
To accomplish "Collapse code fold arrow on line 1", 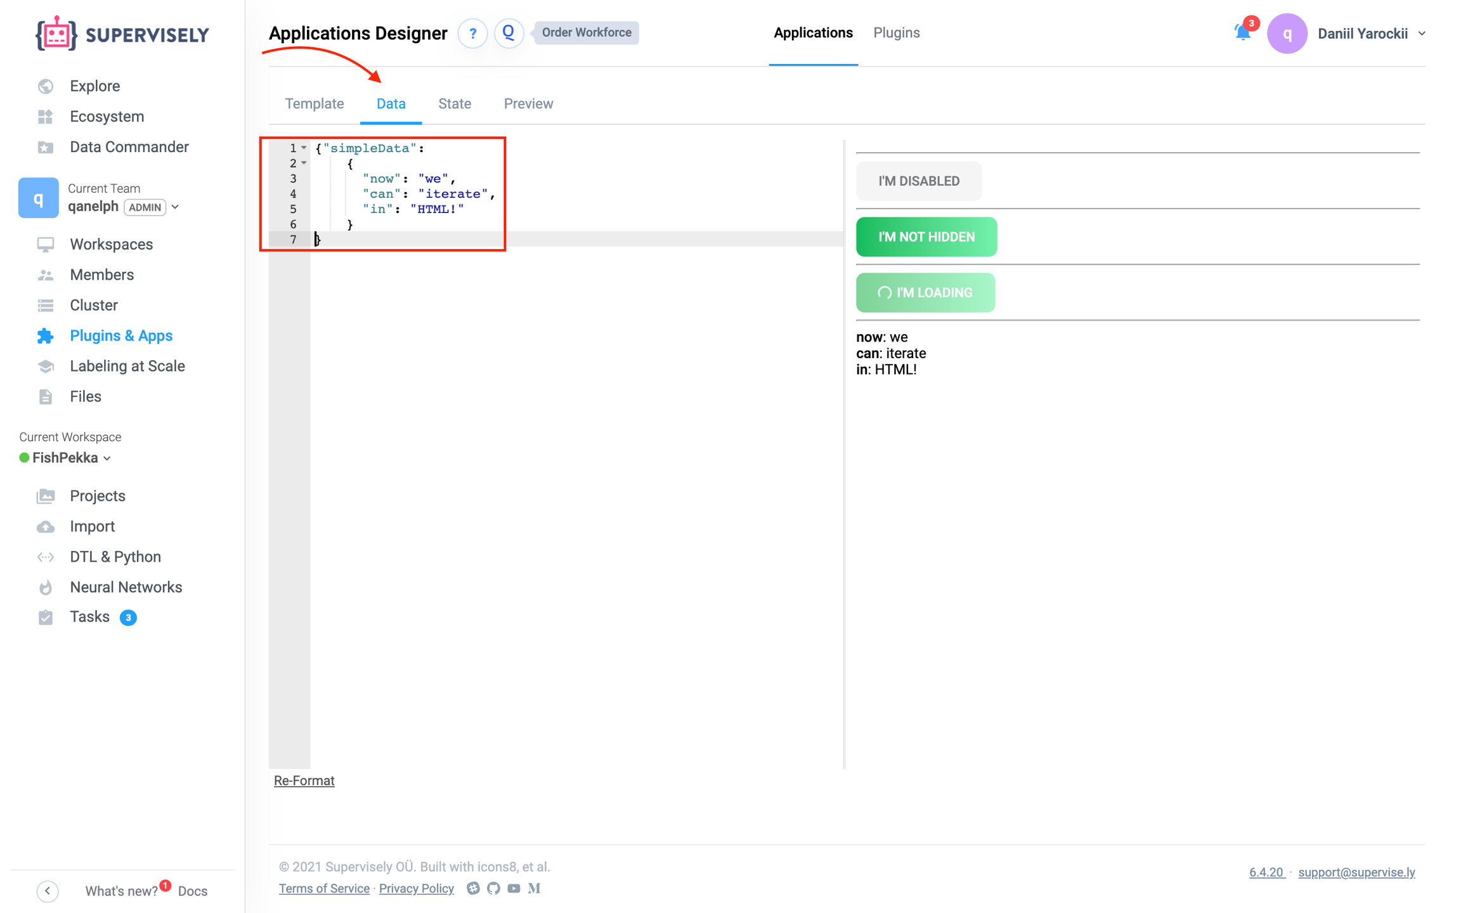I will [x=304, y=148].
